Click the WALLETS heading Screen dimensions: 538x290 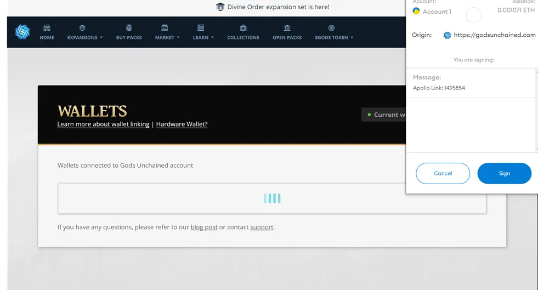tap(92, 111)
